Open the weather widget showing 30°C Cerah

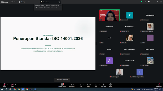(136, 89)
